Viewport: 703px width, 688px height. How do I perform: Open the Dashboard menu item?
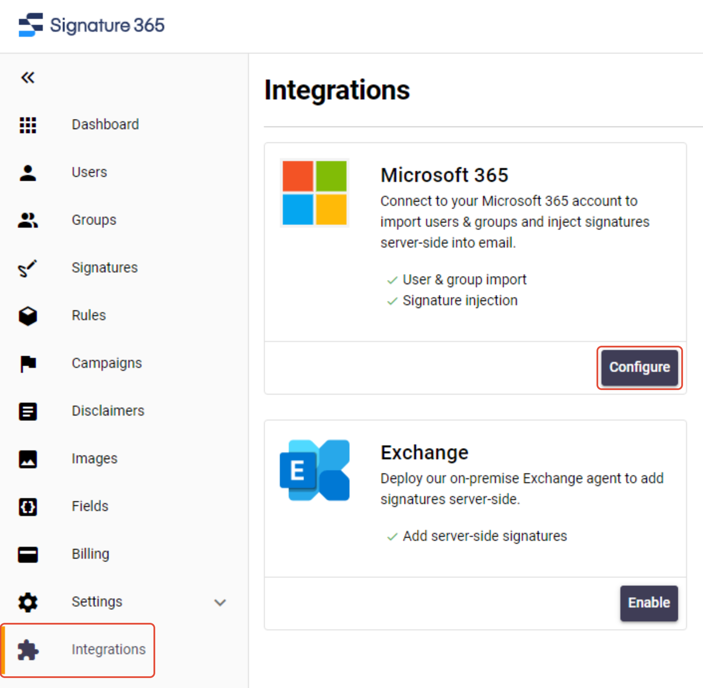(105, 125)
